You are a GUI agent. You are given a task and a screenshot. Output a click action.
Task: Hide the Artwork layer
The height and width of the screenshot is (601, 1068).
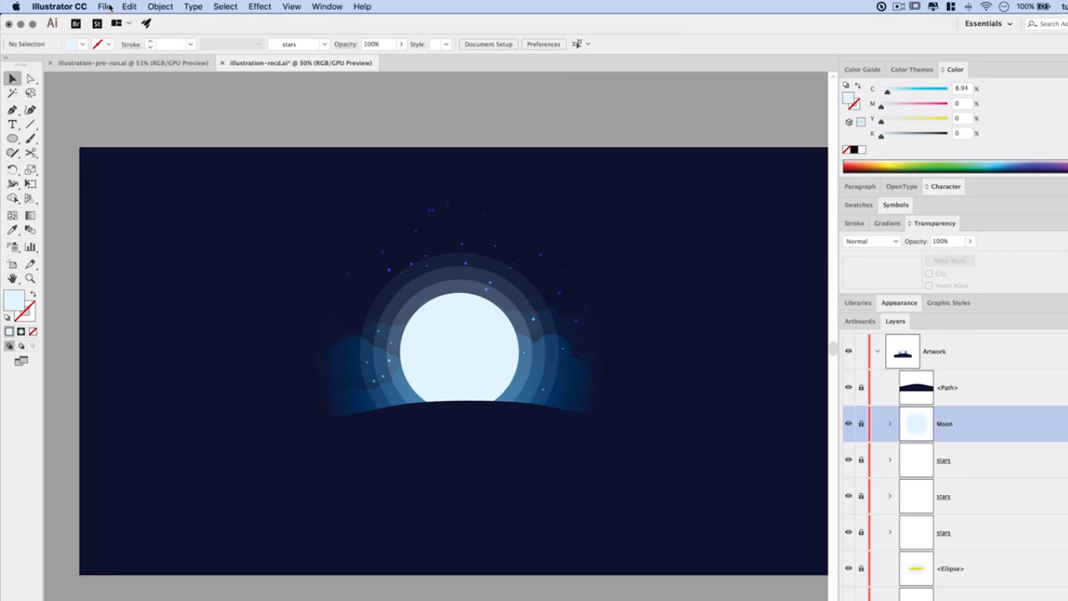point(849,351)
